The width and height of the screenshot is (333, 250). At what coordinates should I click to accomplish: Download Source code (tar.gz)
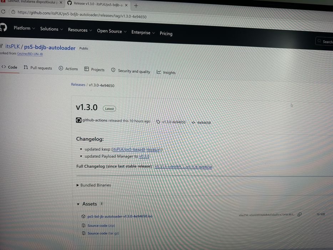[103, 233]
